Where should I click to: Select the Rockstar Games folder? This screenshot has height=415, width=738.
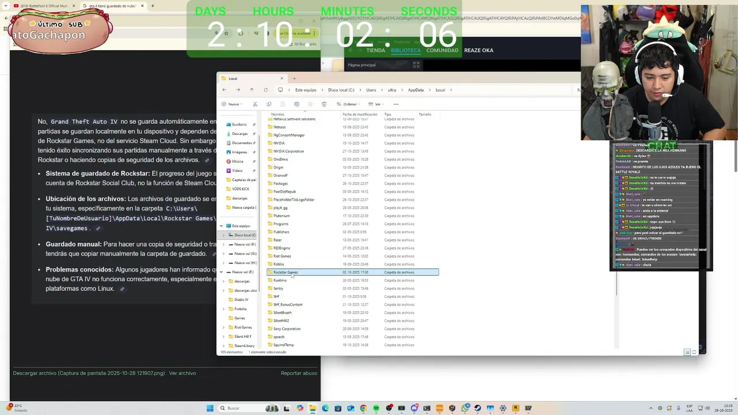(x=353, y=272)
